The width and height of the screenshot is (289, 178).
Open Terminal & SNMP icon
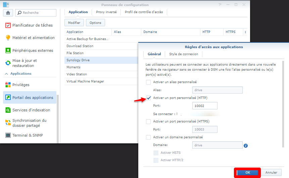click(8, 135)
